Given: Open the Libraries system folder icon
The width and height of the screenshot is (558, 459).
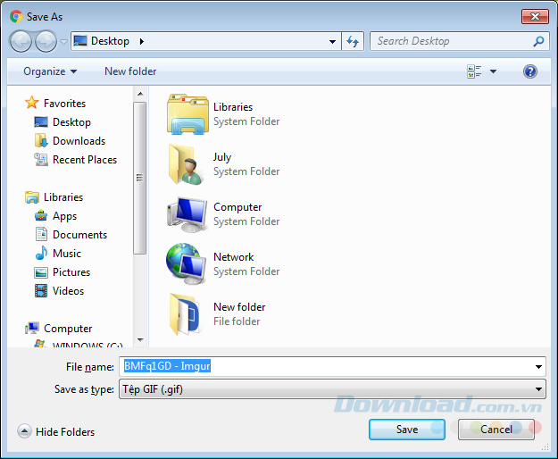Looking at the screenshot, I should point(187,114).
